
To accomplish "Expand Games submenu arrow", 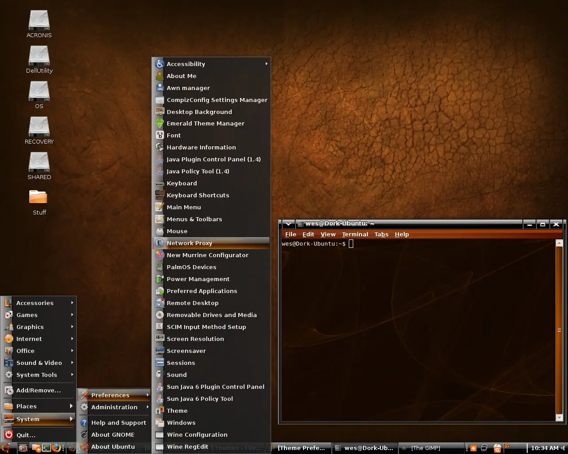I will (72, 315).
